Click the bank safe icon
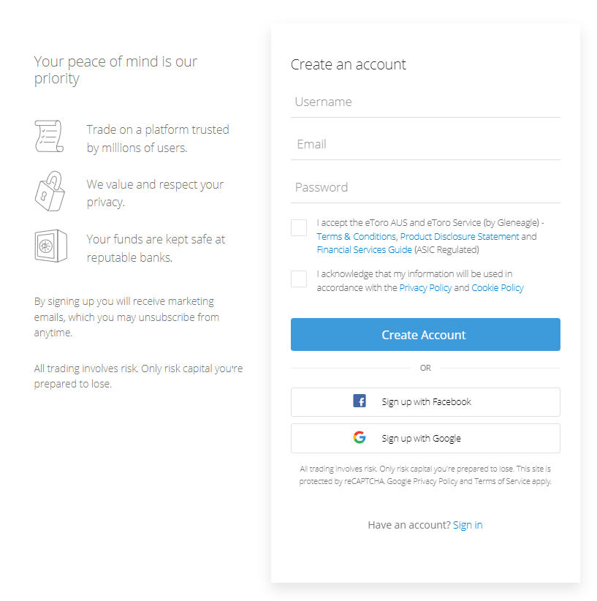The height and width of the screenshot is (601, 597). pyautogui.click(x=51, y=246)
